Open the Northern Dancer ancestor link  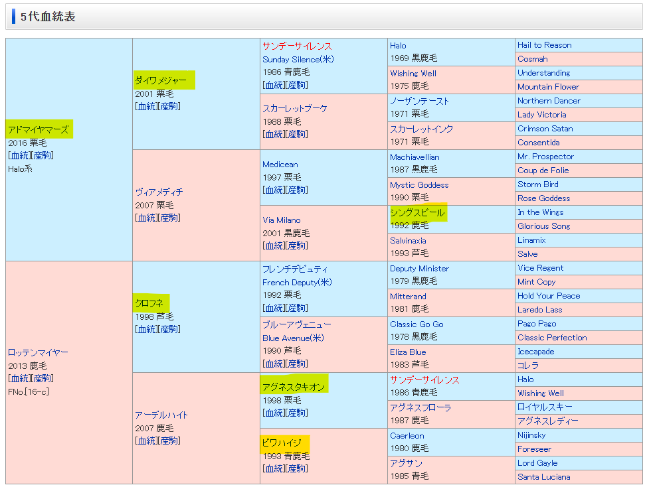point(549,101)
